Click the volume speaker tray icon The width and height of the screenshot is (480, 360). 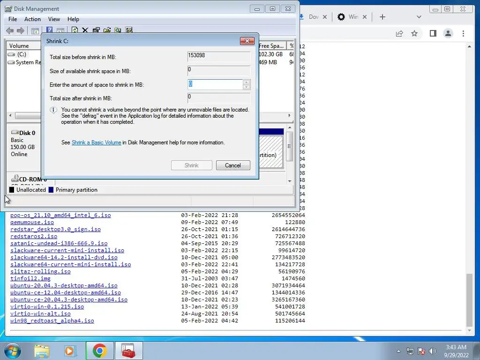pos(433,351)
